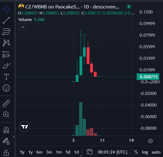Click the Volume indicator label
This screenshot has height=157, width=163.
click(25, 20)
